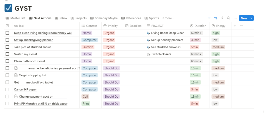The height and width of the screenshot is (113, 264).
Task: Click the sort arrows icon
Action: click(216, 18)
